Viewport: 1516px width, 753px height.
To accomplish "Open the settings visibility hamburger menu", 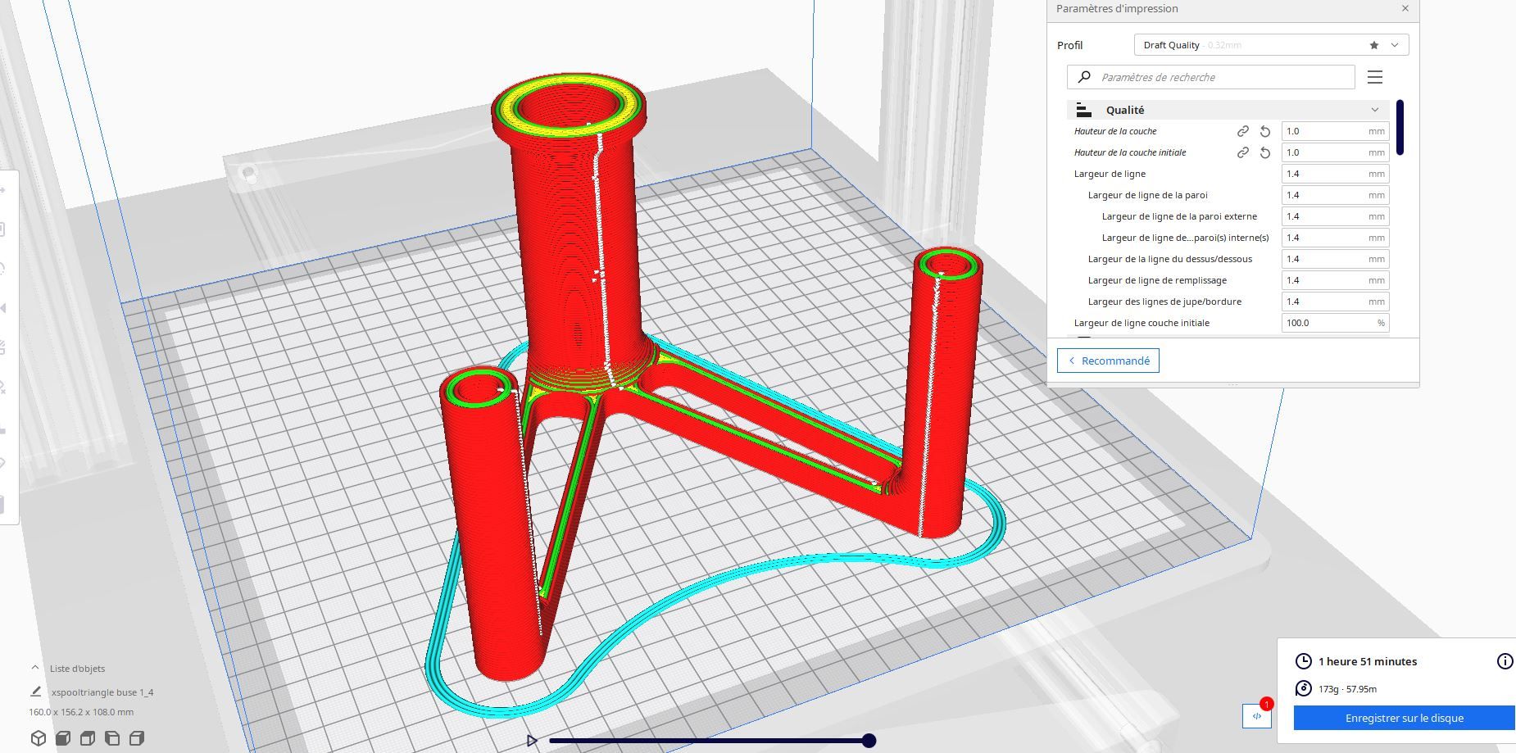I will pyautogui.click(x=1375, y=77).
